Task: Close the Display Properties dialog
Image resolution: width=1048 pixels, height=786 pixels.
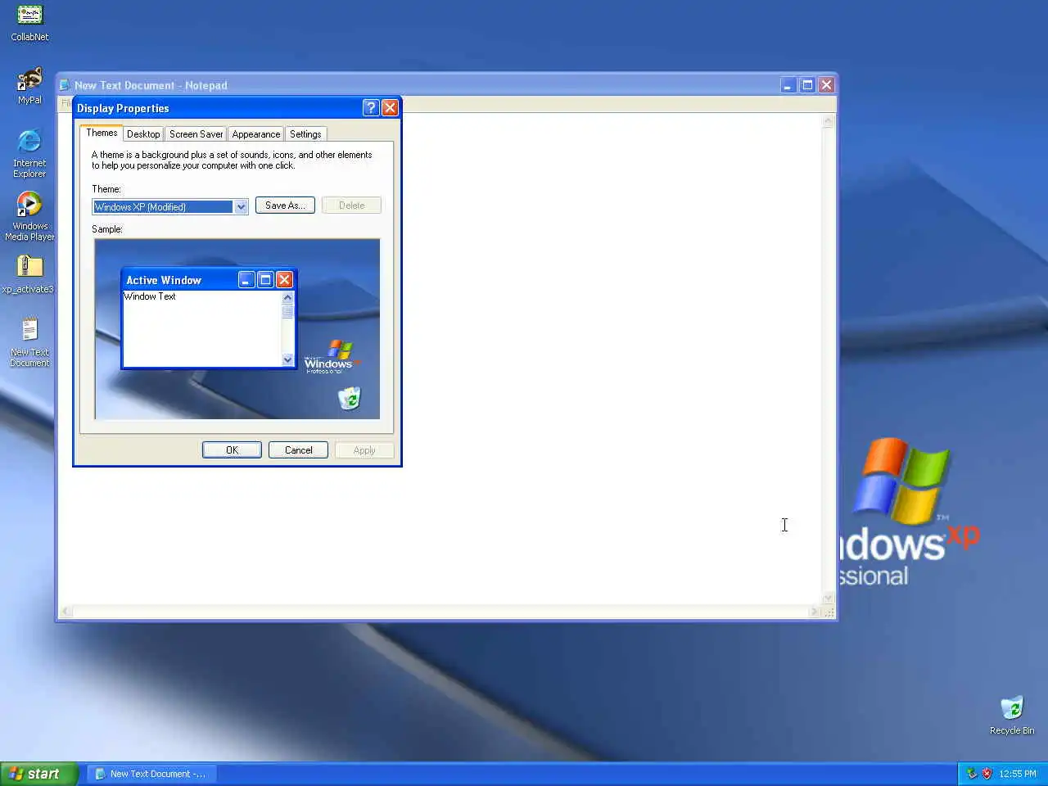Action: coord(390,108)
